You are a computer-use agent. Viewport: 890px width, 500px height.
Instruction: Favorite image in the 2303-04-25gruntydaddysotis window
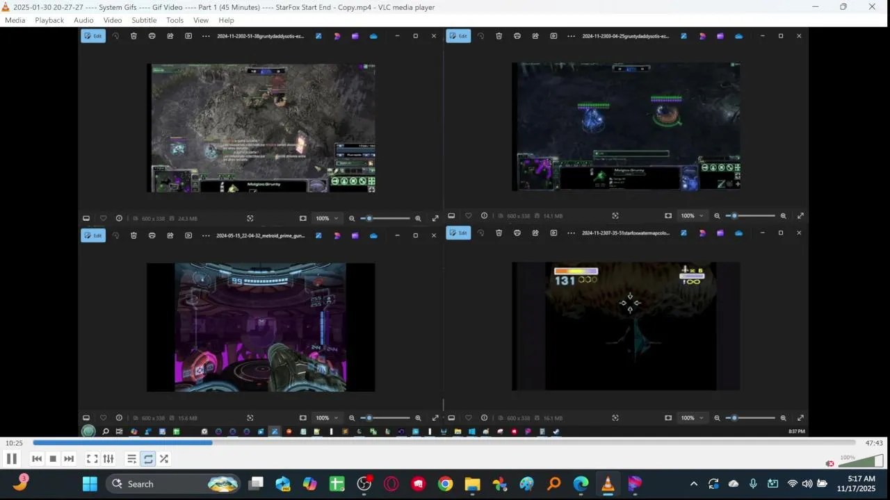468,216
